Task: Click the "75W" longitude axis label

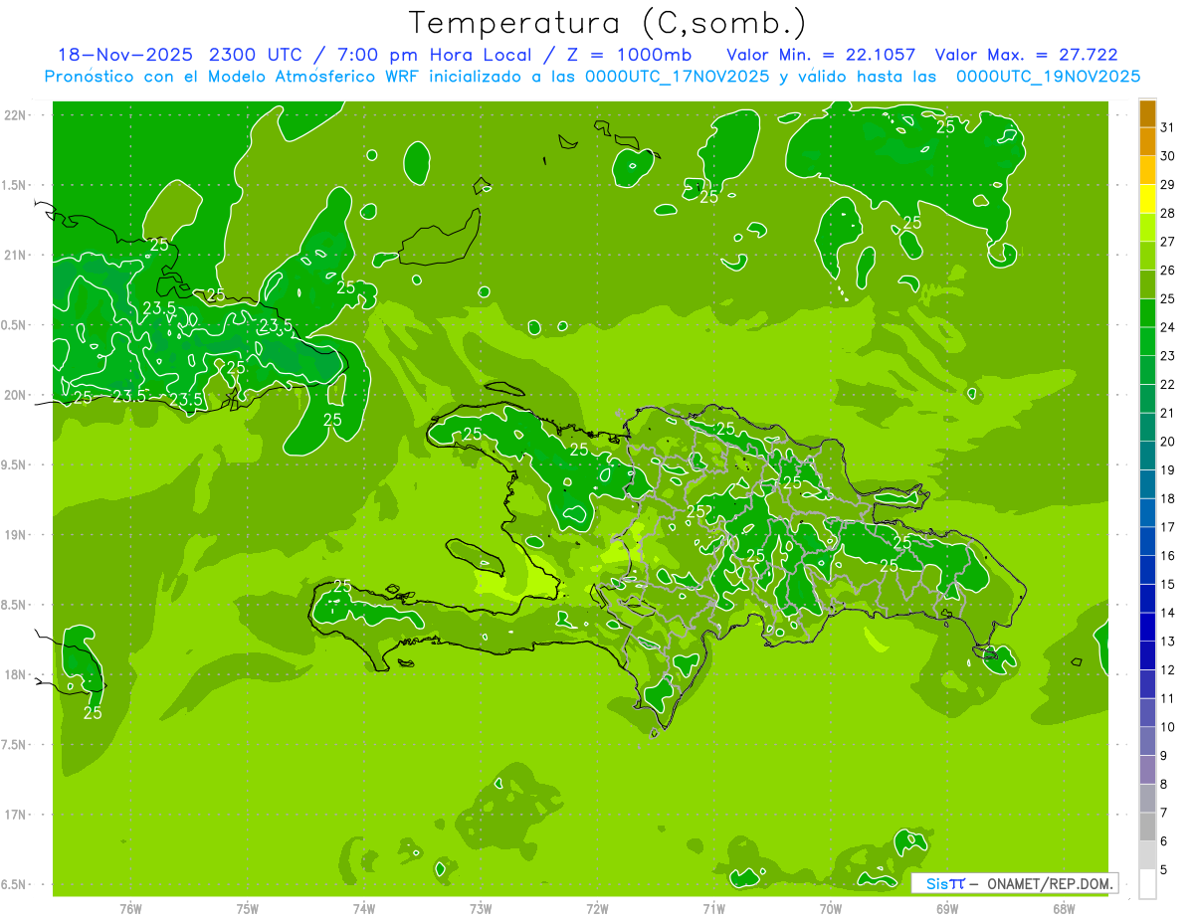Action: click(248, 909)
